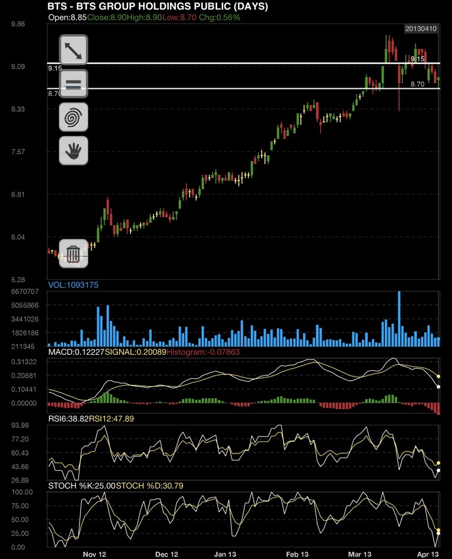
Task: Click the MACD:0.12227 readout
Action: click(x=77, y=352)
